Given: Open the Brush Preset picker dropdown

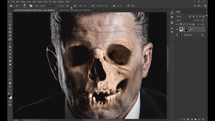Looking at the screenshot, I should pyautogui.click(x=27, y=6).
